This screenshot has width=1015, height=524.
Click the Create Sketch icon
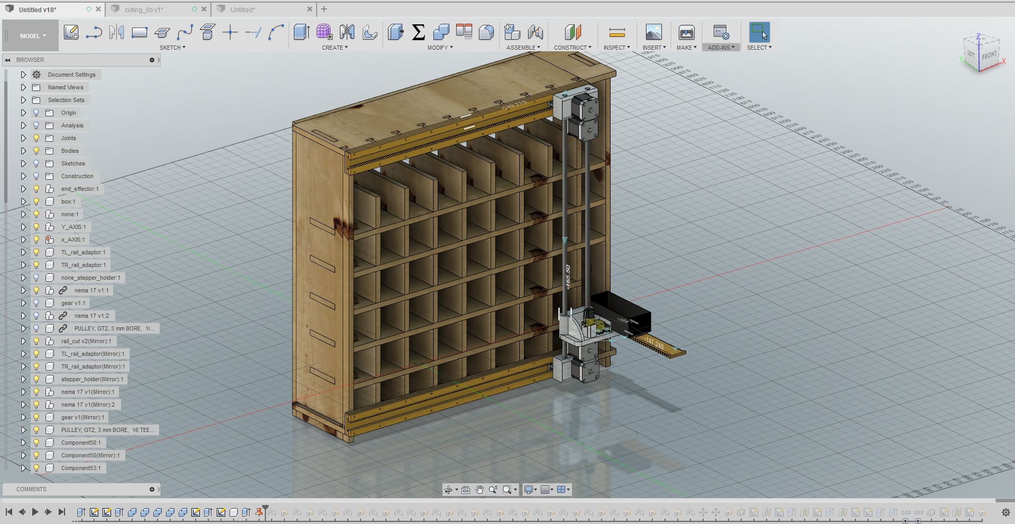coord(71,33)
